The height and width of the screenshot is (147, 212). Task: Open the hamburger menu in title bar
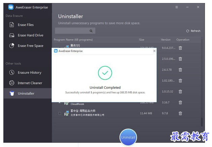177,7
